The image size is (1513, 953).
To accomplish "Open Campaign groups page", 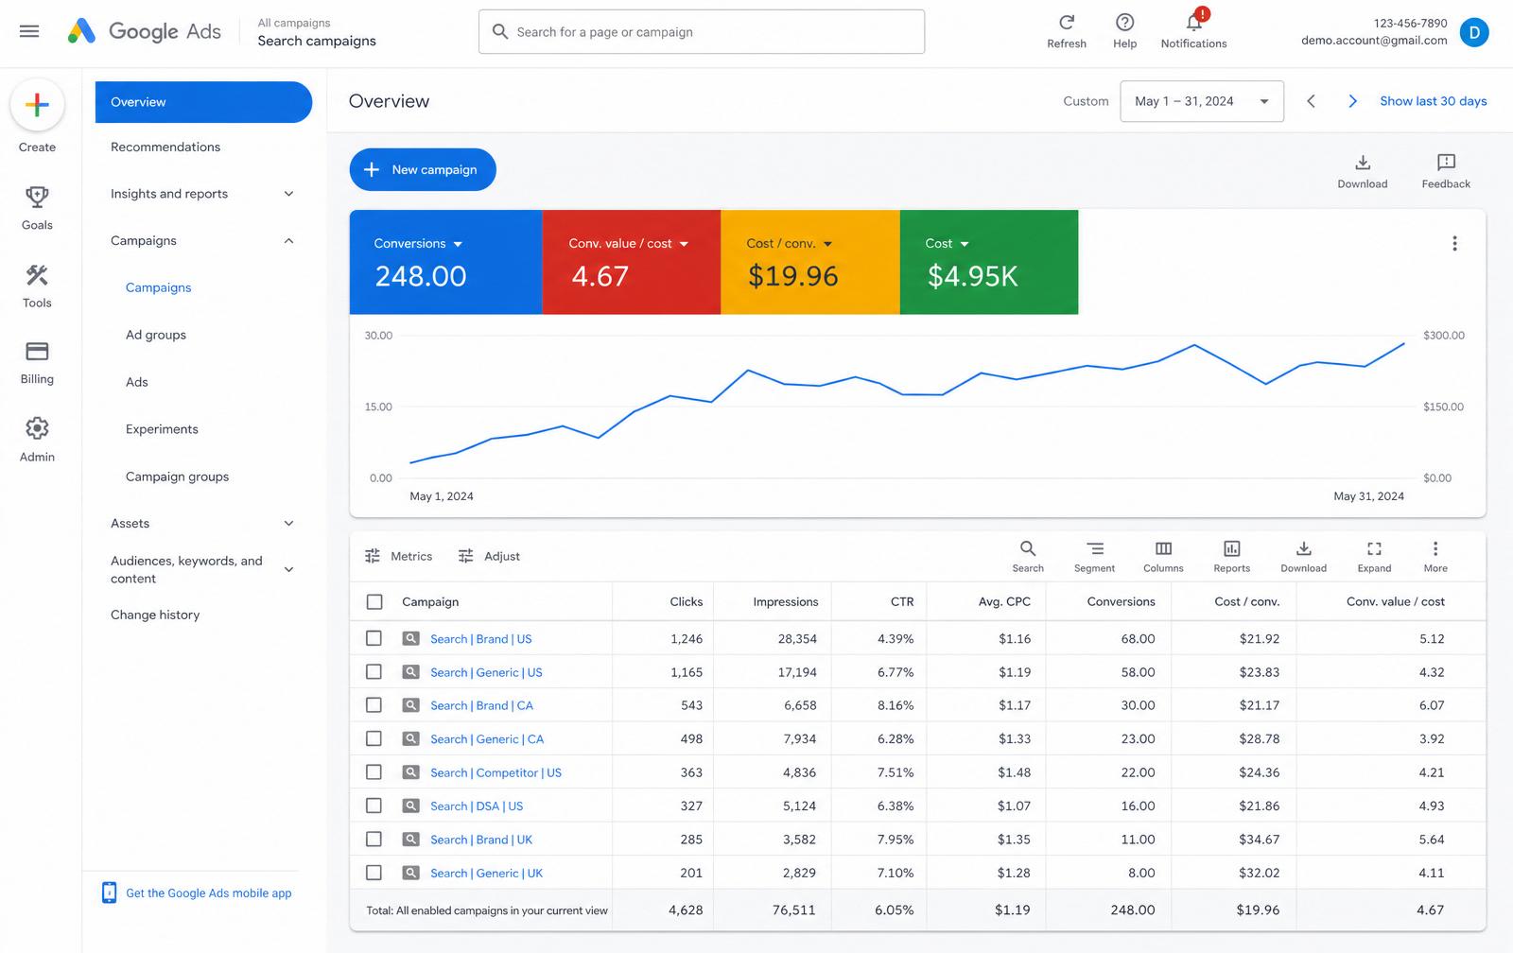I will [x=177, y=476].
